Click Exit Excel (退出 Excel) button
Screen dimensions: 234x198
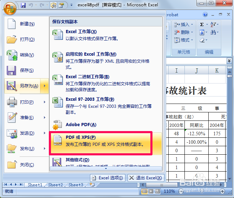tap(146, 178)
